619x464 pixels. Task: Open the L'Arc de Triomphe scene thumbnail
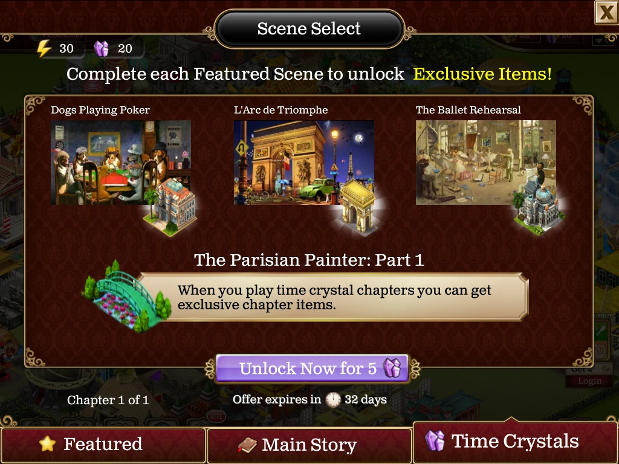304,163
